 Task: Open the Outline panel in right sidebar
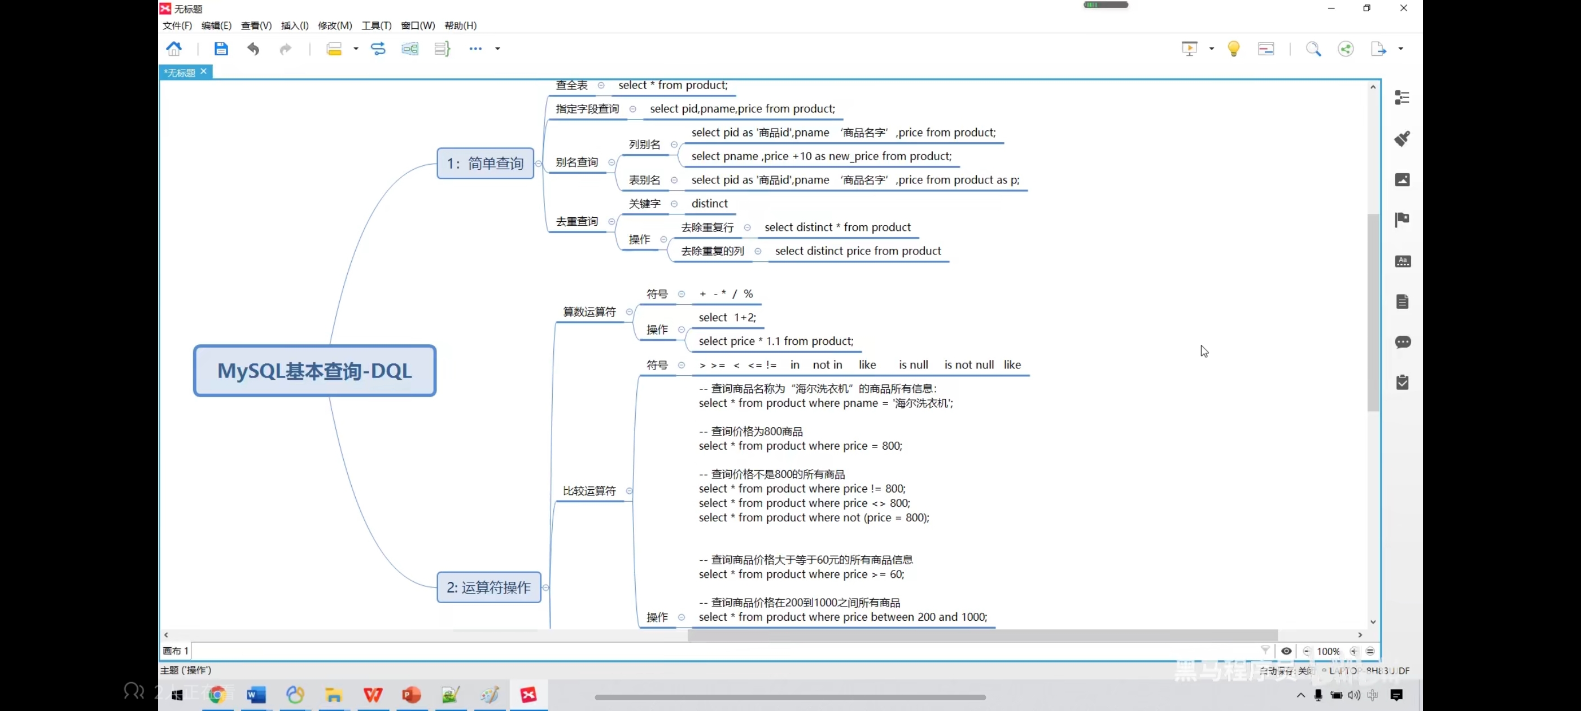tap(1402, 98)
